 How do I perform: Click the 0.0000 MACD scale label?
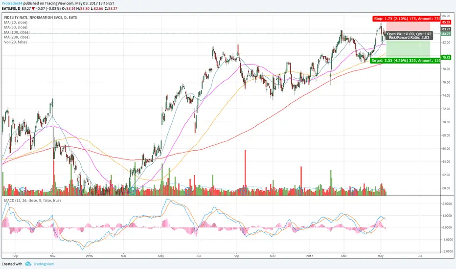click(x=447, y=227)
